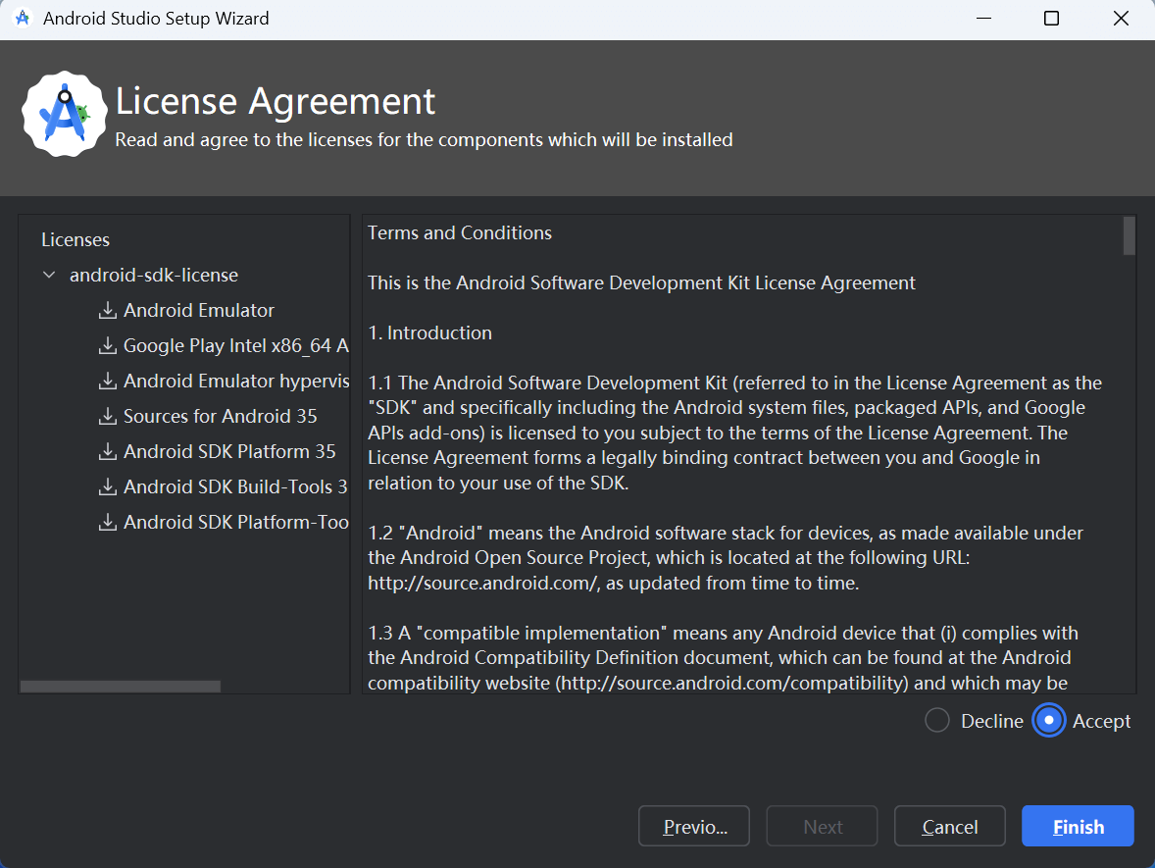Minimize the Setup Wizard window

coord(984,19)
